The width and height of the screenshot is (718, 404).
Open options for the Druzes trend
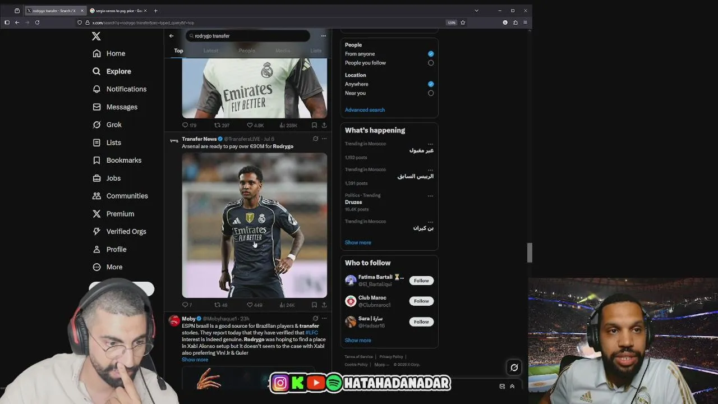pos(430,196)
